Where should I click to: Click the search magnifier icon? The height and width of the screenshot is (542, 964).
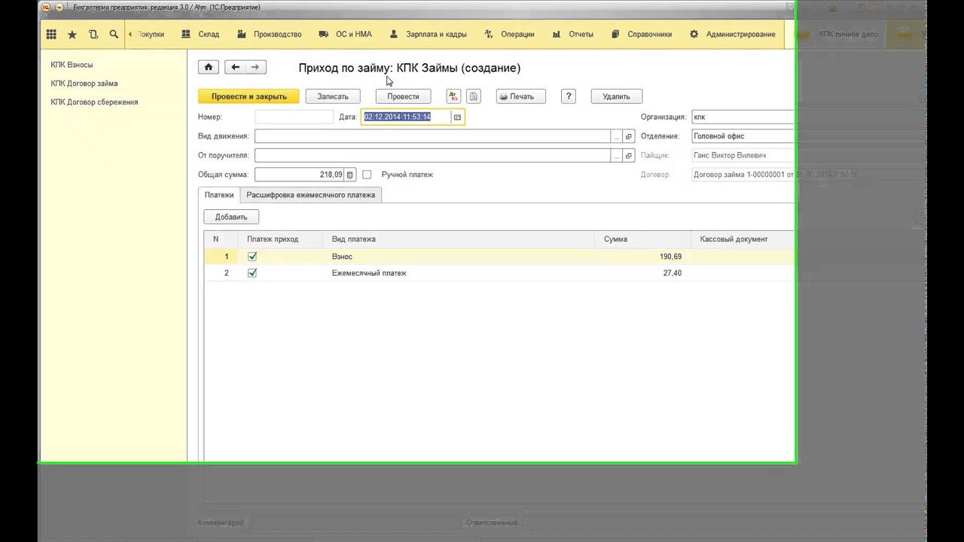(x=114, y=34)
